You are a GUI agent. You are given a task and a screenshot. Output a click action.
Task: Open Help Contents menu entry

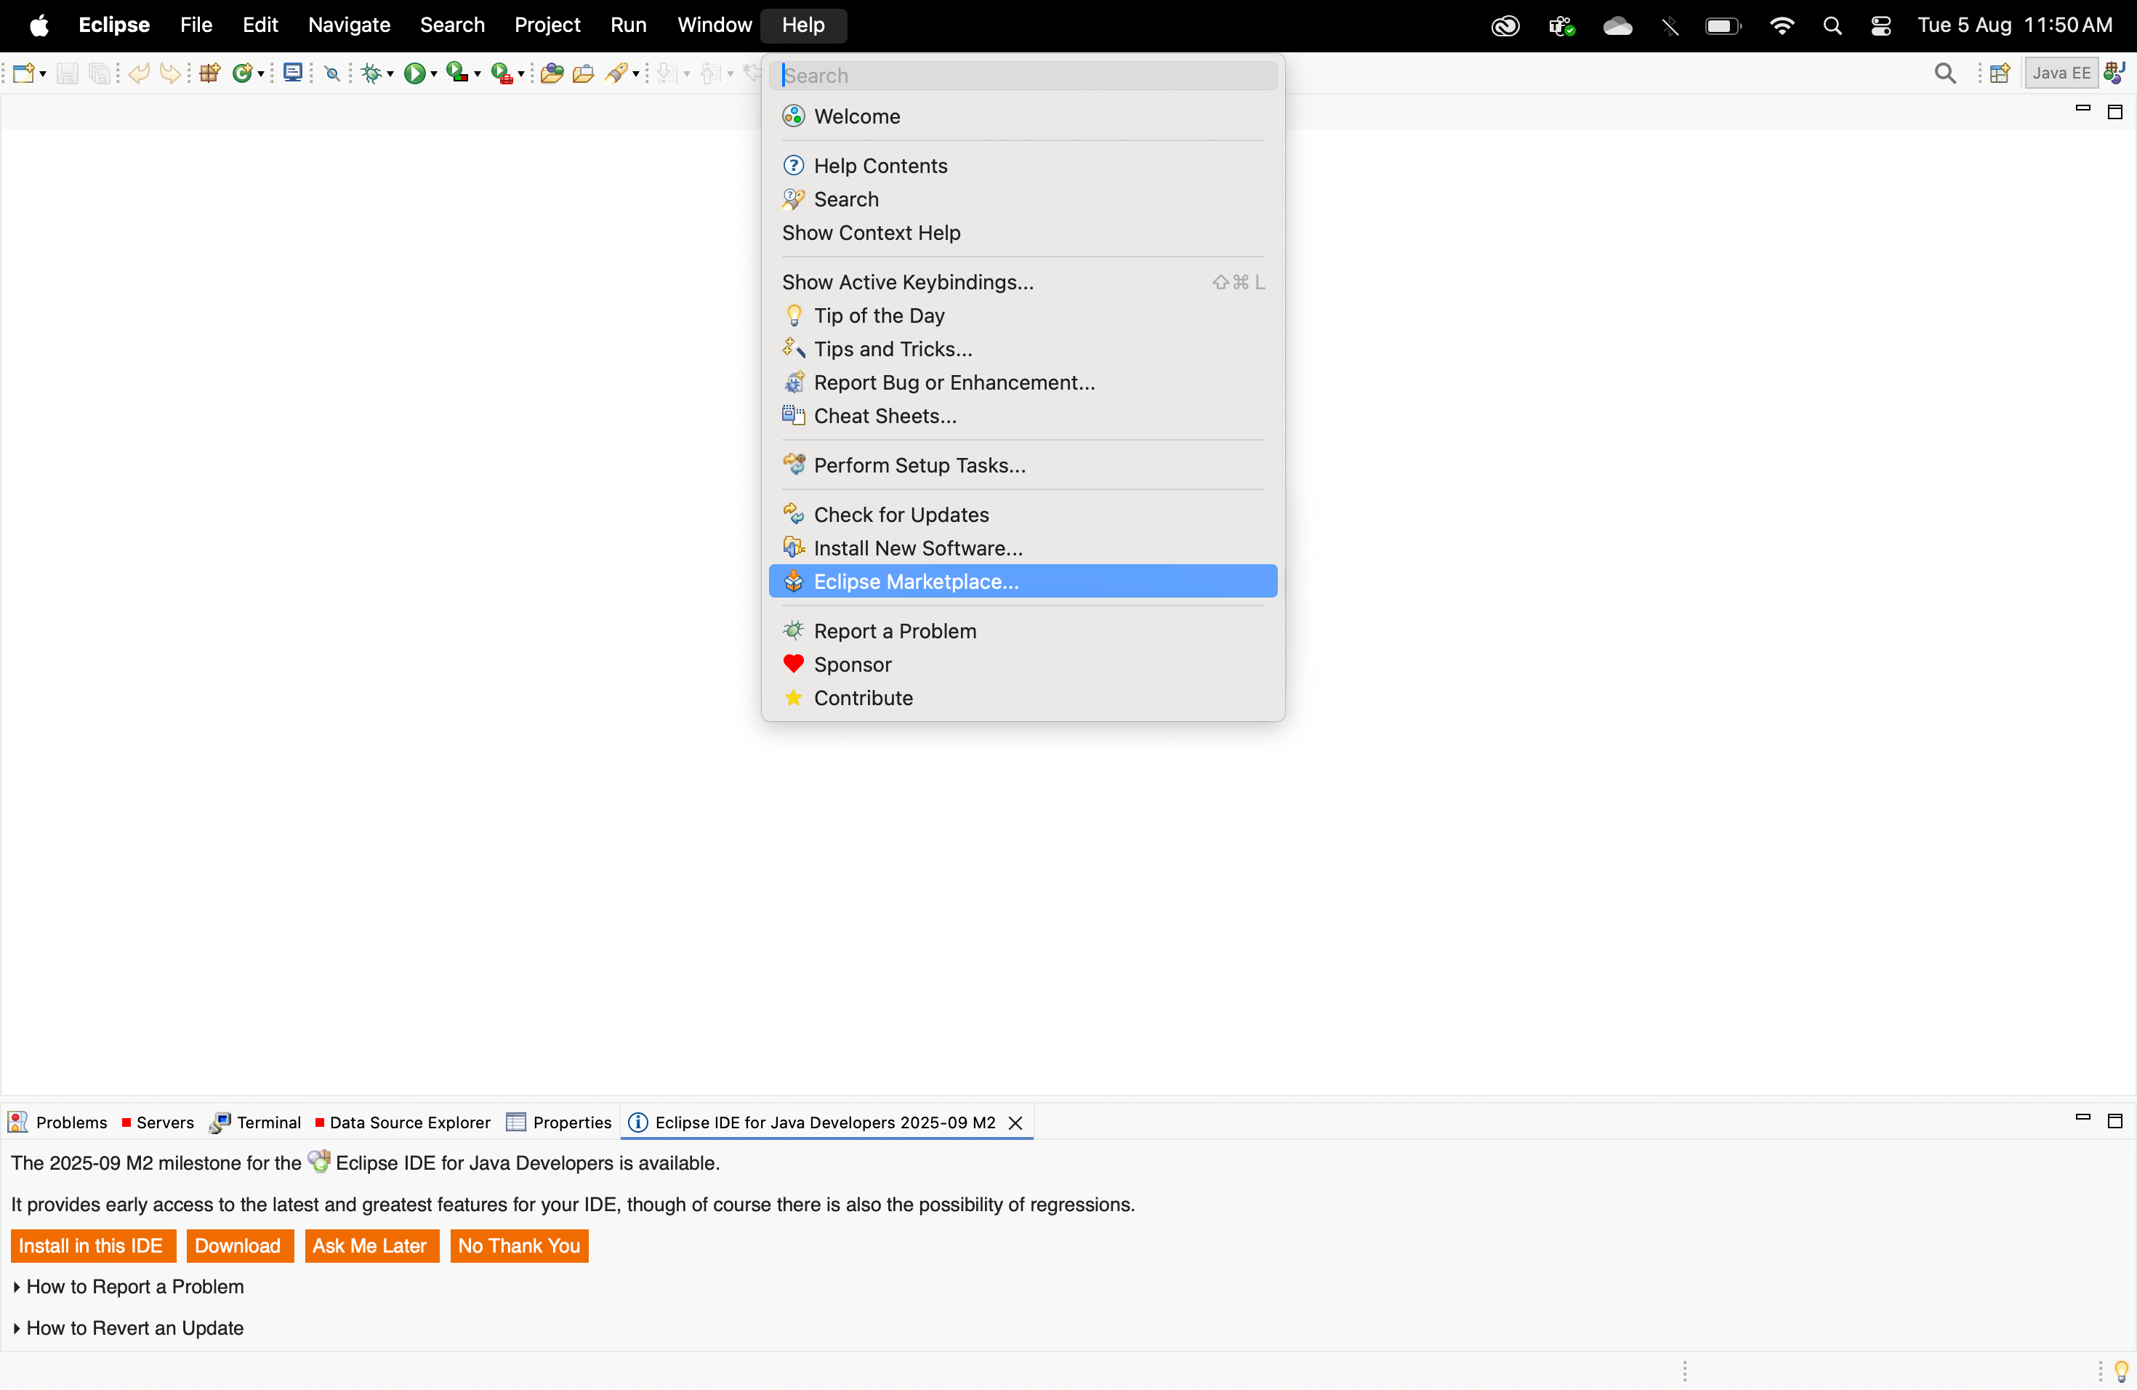[x=1023, y=166]
